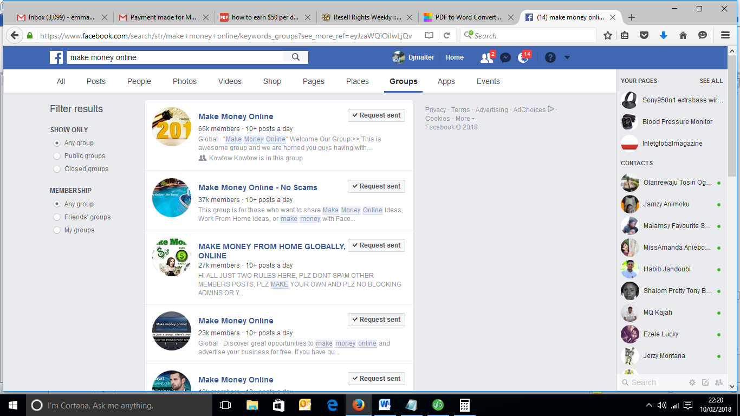Open a new browser tab with plus
Image resolution: width=740 pixels, height=416 pixels.
[x=632, y=17]
